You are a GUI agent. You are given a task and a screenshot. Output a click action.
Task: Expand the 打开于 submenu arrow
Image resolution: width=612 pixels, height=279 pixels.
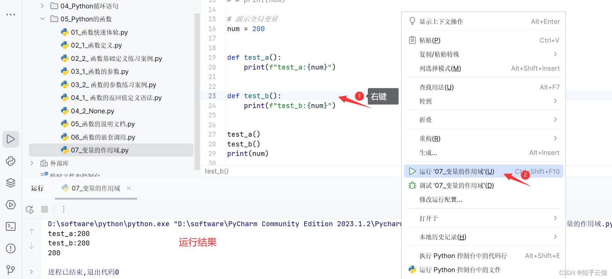(x=555, y=218)
